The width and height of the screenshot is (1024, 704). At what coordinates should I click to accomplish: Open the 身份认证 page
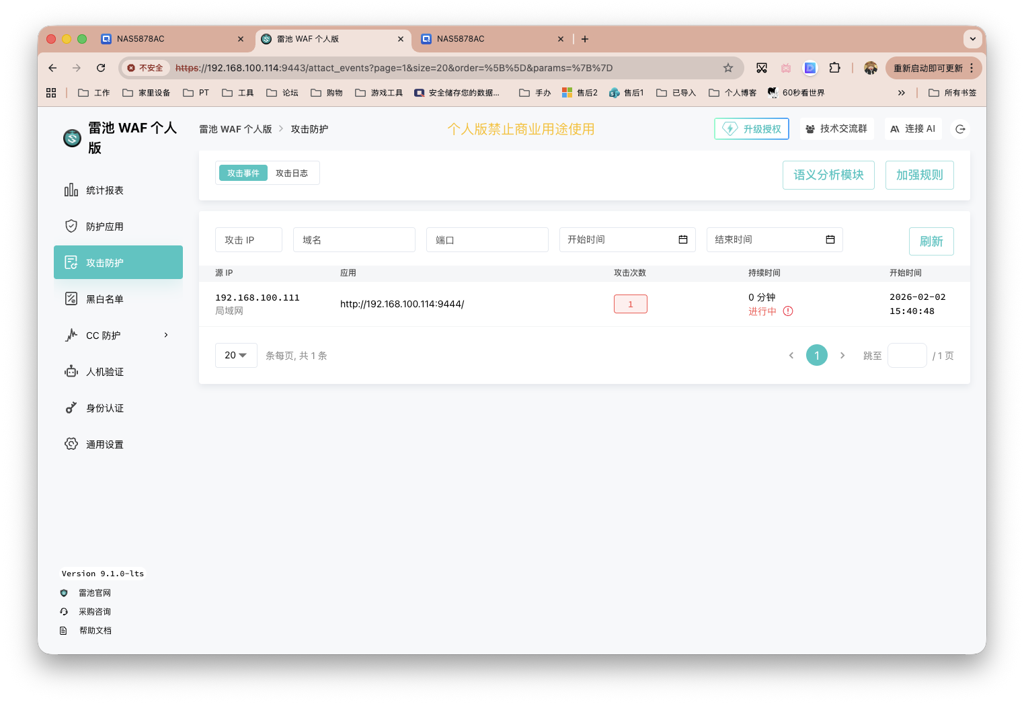pyautogui.click(x=105, y=407)
